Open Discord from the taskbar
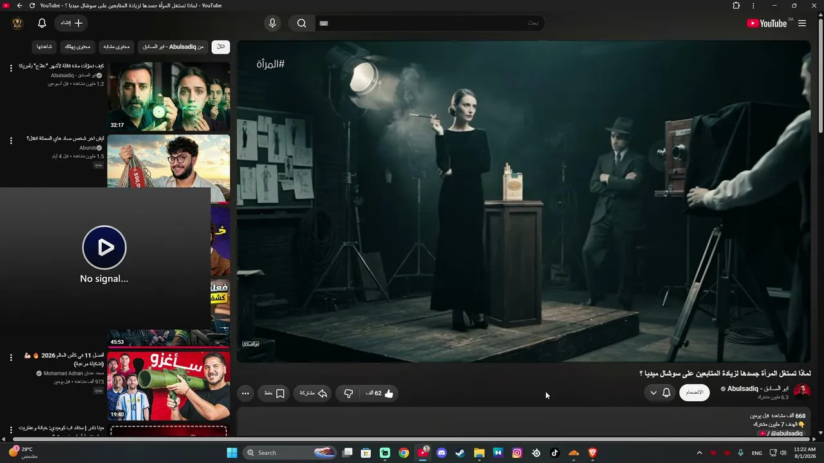 (x=442, y=453)
